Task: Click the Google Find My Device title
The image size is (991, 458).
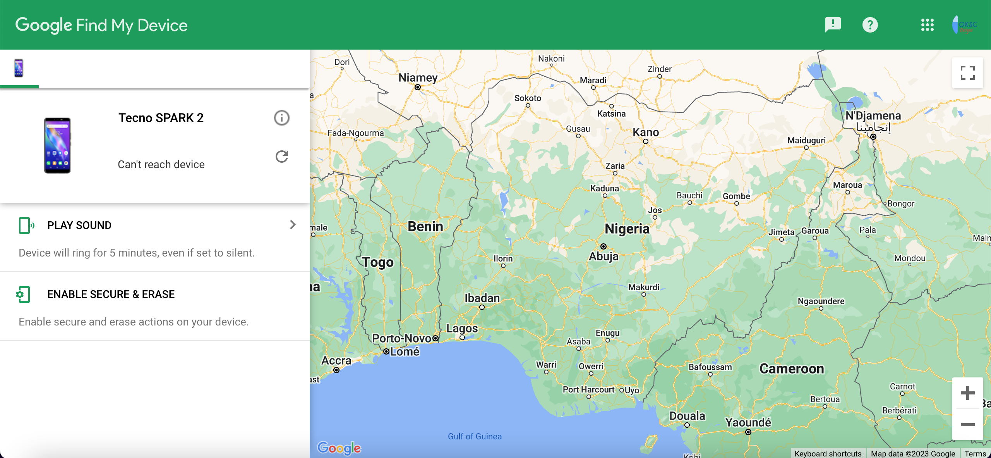Action: pyautogui.click(x=101, y=25)
